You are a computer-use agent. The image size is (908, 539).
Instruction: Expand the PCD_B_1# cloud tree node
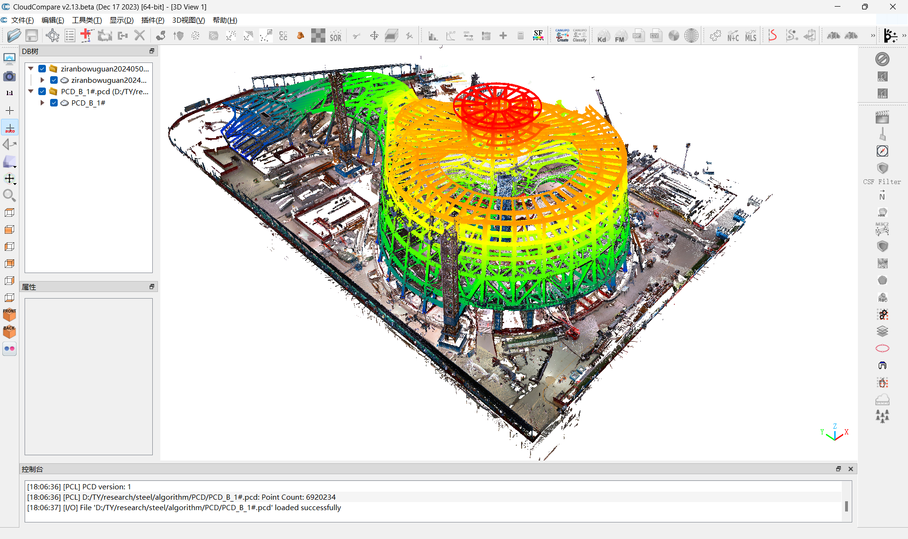(x=42, y=103)
